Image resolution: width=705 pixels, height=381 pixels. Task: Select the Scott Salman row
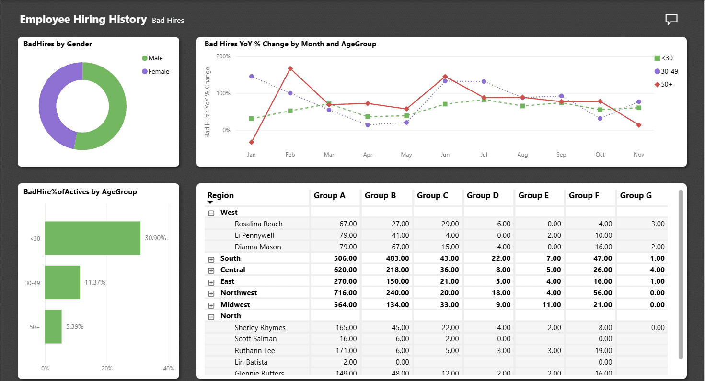tap(436, 339)
